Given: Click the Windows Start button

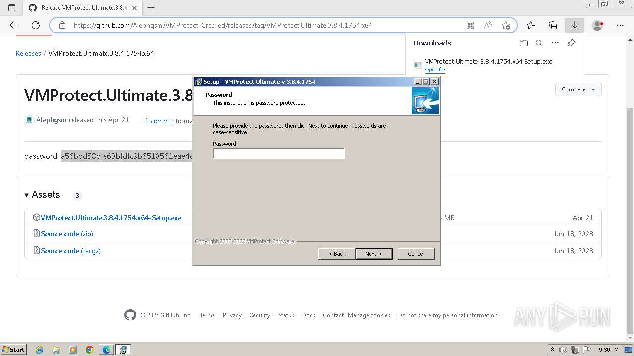Looking at the screenshot, I should tap(14, 349).
